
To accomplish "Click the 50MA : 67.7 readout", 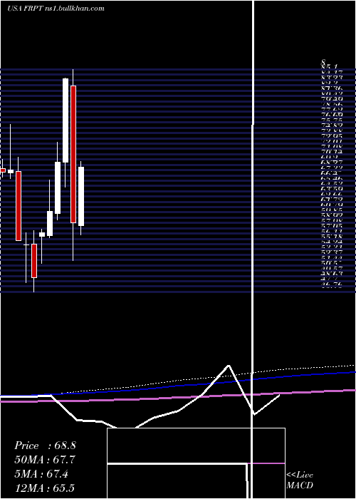I will pos(45,460).
